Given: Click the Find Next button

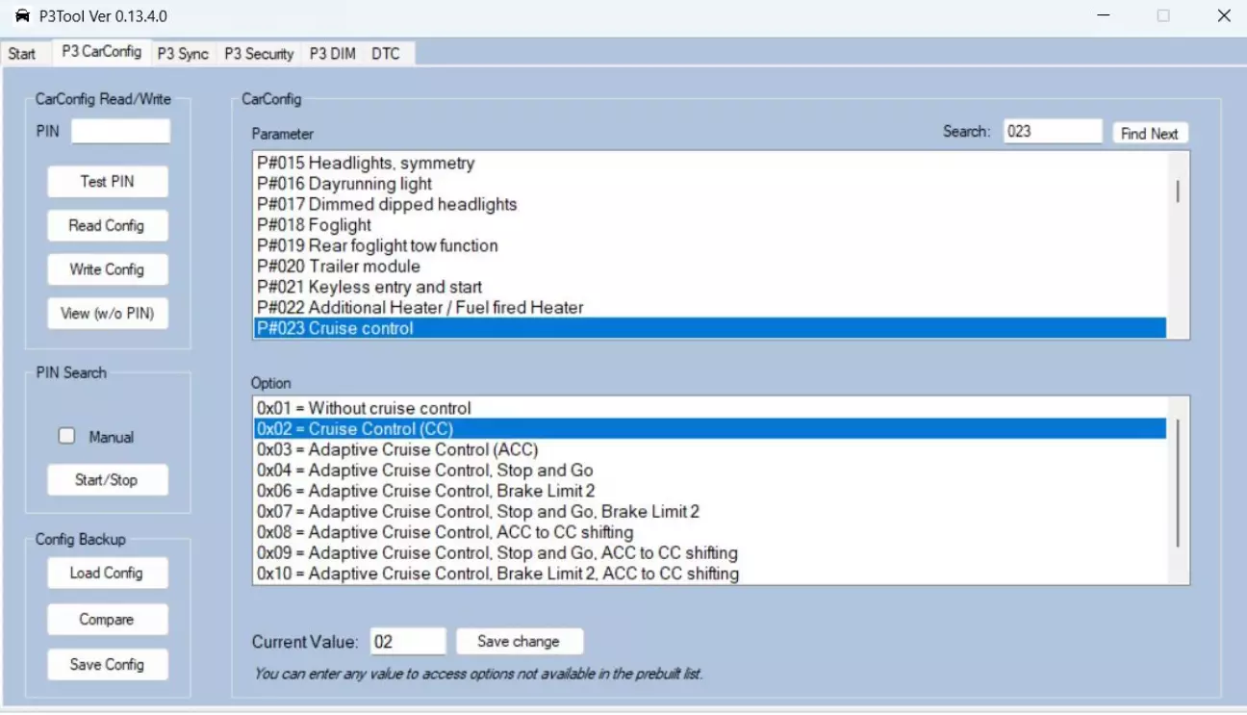Looking at the screenshot, I should (x=1149, y=134).
